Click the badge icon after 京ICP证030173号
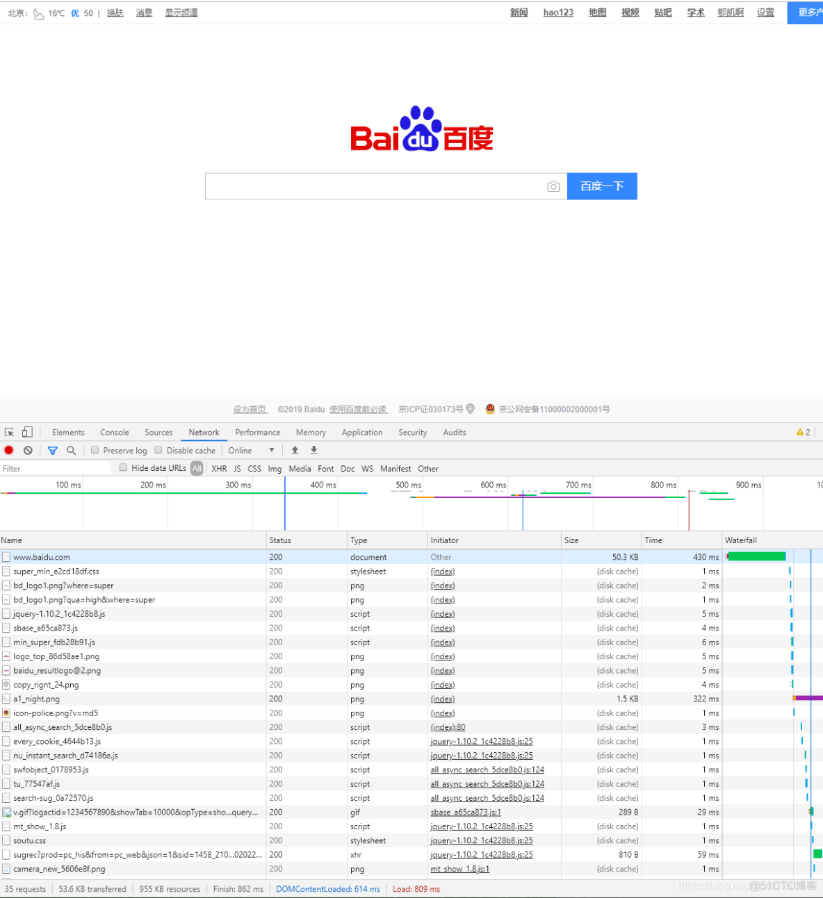Viewport: 823px width, 898px height. (x=471, y=409)
